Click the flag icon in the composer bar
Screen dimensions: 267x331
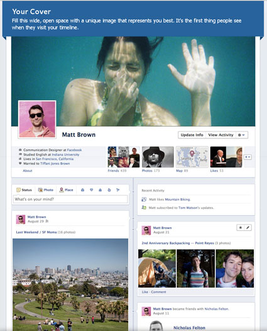[x=118, y=190]
